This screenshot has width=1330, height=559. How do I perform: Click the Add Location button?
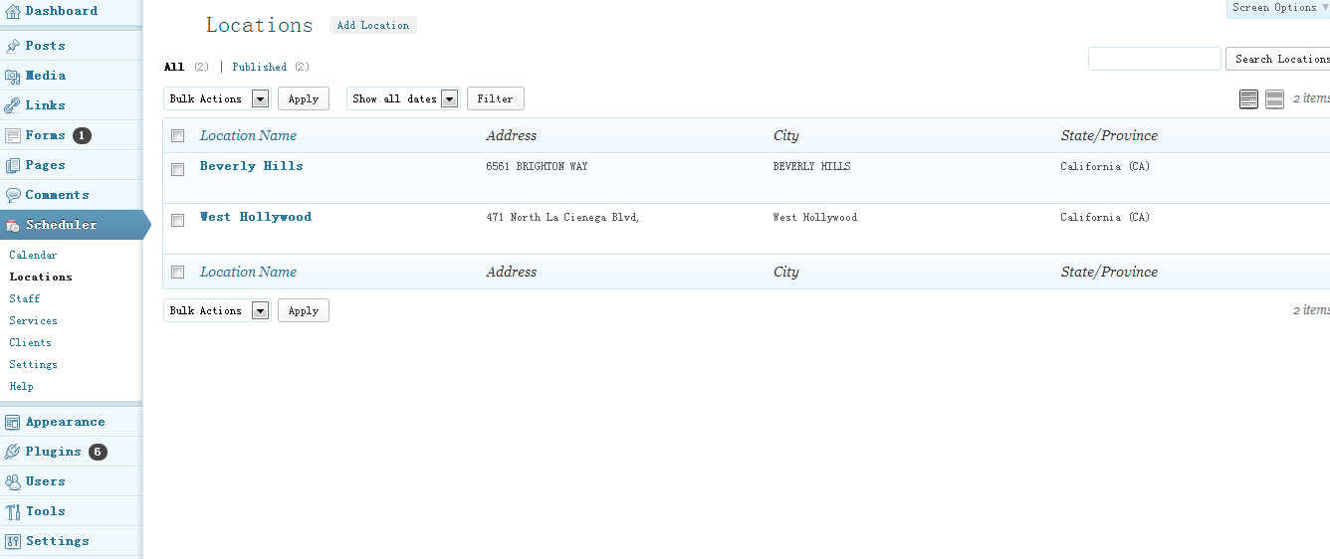(x=373, y=25)
